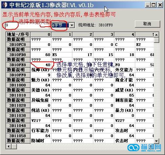Click the vertical scrollbar thumb
Viewport: 165px width, 155px height.
(156, 40)
